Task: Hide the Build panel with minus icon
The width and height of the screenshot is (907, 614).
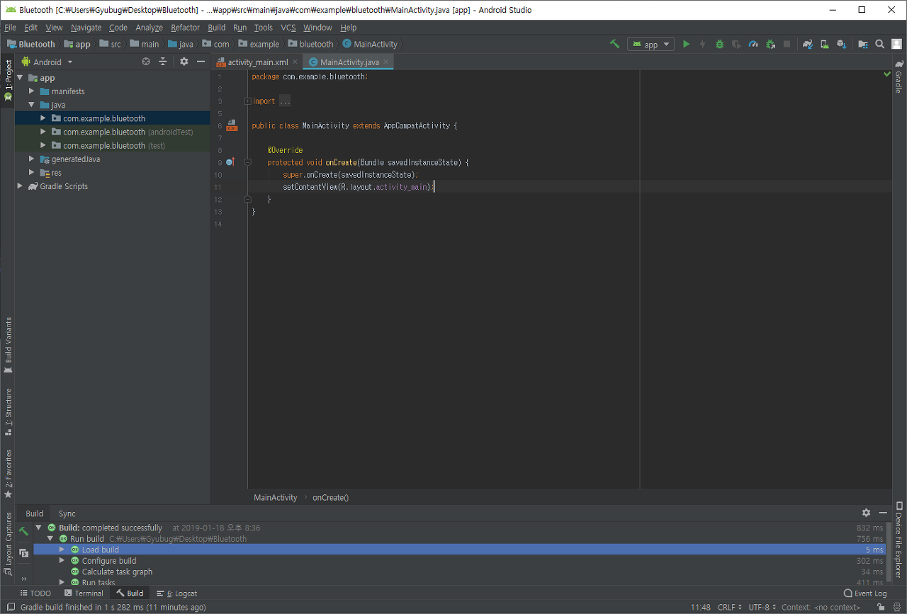Action: tap(883, 513)
